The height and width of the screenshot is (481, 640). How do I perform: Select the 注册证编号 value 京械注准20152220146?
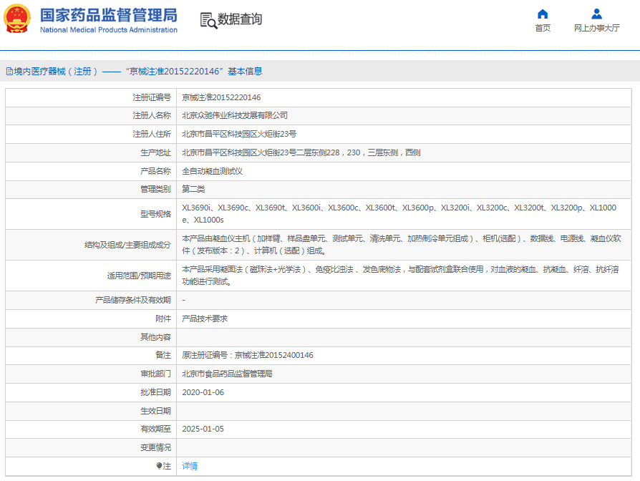click(x=221, y=97)
